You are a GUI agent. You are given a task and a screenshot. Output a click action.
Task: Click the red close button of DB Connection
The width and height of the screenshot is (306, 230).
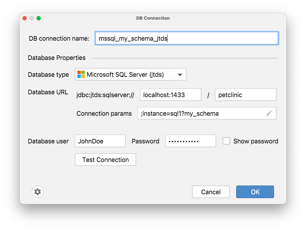click(x=25, y=18)
